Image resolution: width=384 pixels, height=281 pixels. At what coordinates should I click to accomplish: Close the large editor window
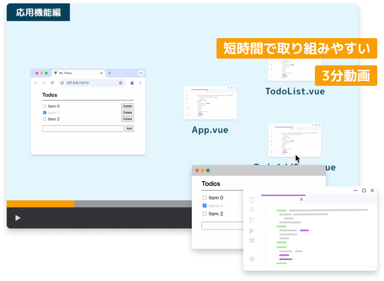[372, 191]
